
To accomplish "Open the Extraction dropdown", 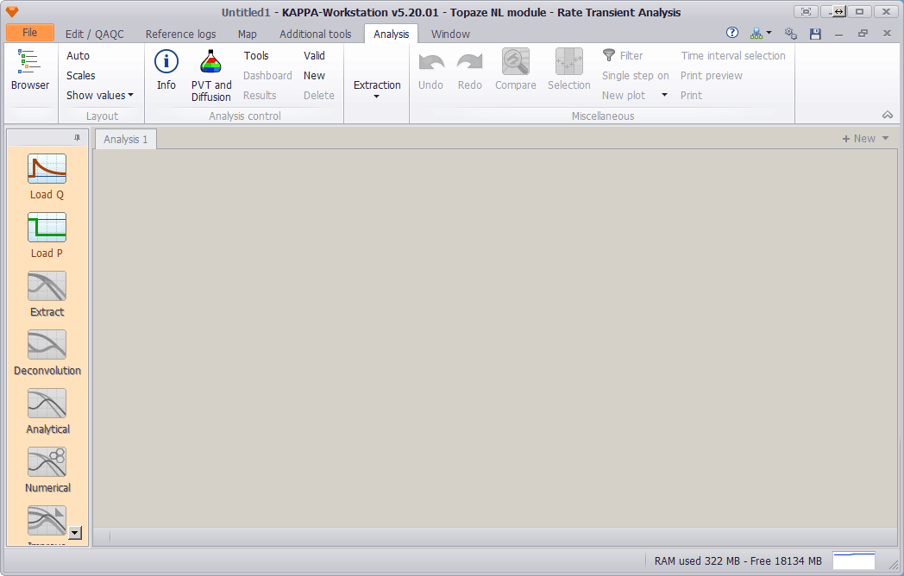I will pyautogui.click(x=377, y=88).
